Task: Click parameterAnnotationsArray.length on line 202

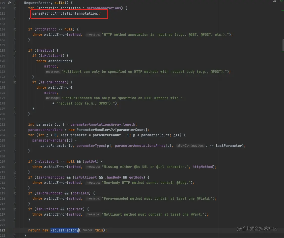Action: point(103,125)
